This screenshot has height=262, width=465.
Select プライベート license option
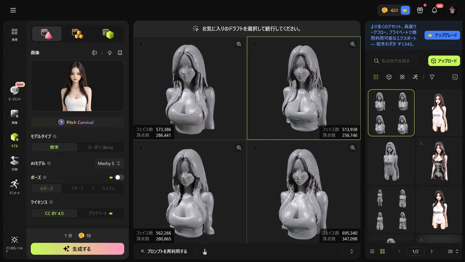101,213
